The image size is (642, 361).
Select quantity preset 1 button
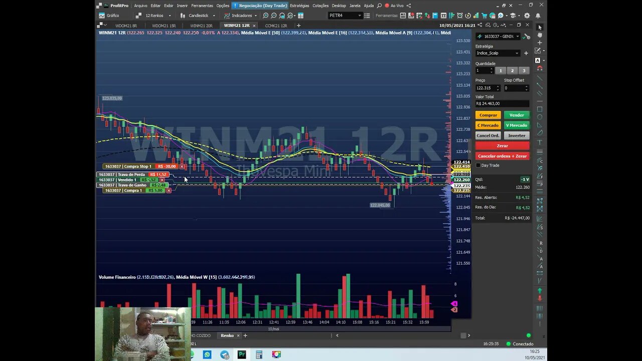pos(500,71)
